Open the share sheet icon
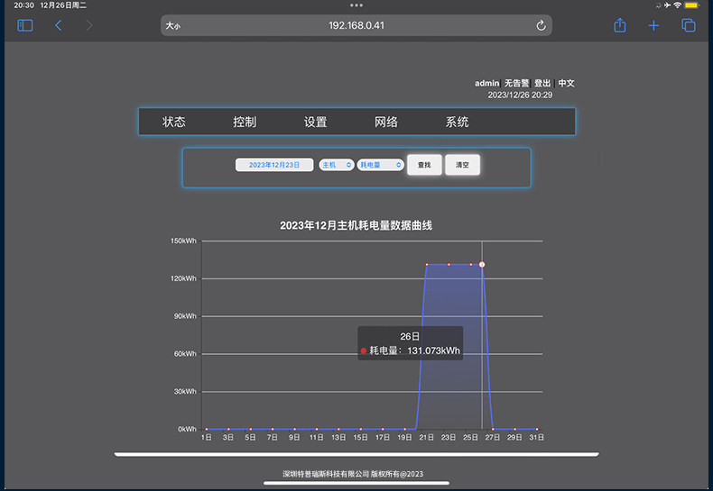Image resolution: width=713 pixels, height=491 pixels. [620, 25]
